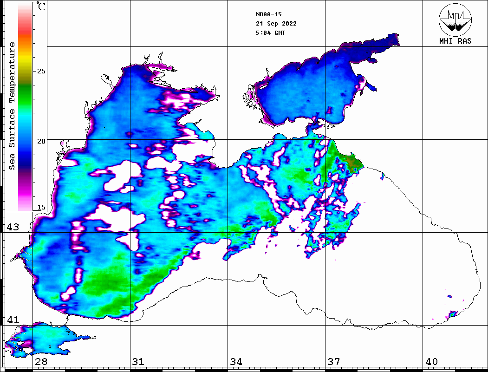The width and height of the screenshot is (488, 372).
Task: Click the longitude label '40'
Action: point(431,361)
